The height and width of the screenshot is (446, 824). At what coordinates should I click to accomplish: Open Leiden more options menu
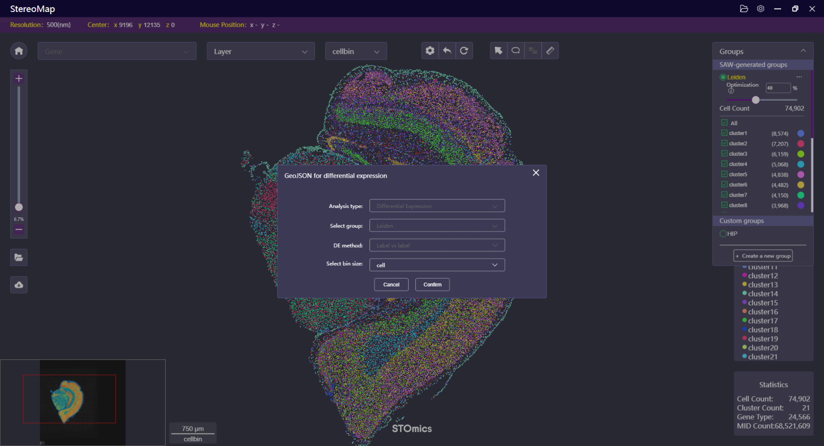(799, 77)
